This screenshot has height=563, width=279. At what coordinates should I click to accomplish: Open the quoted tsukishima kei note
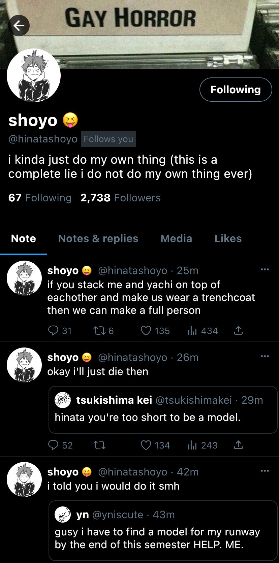163,409
